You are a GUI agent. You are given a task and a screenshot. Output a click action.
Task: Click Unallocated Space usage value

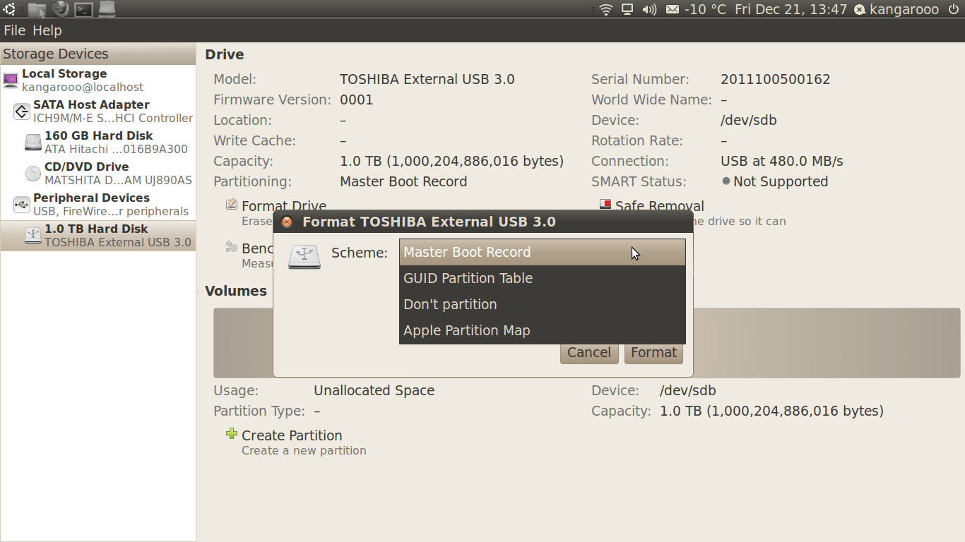click(x=374, y=390)
